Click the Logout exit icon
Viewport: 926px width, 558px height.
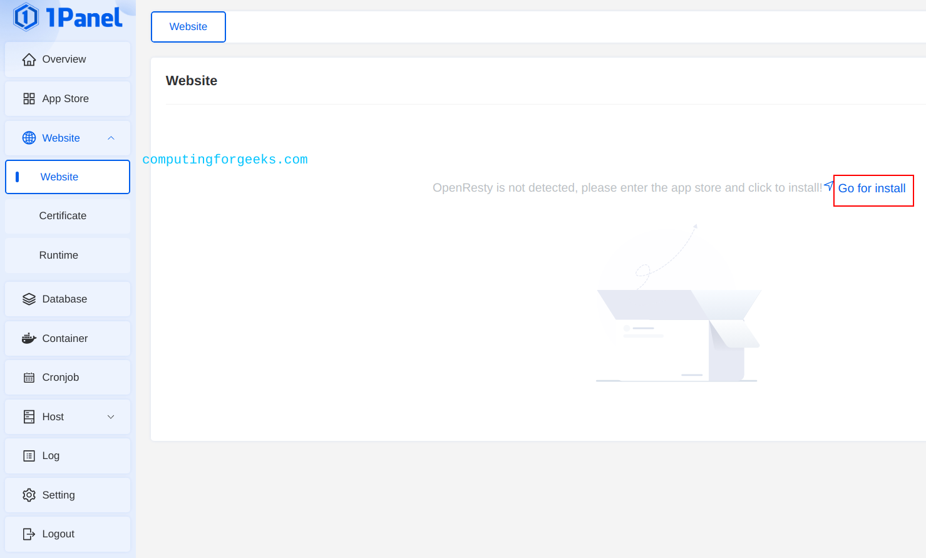29,534
